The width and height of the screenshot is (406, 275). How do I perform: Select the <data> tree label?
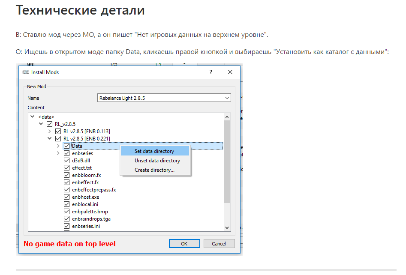[x=46, y=117]
